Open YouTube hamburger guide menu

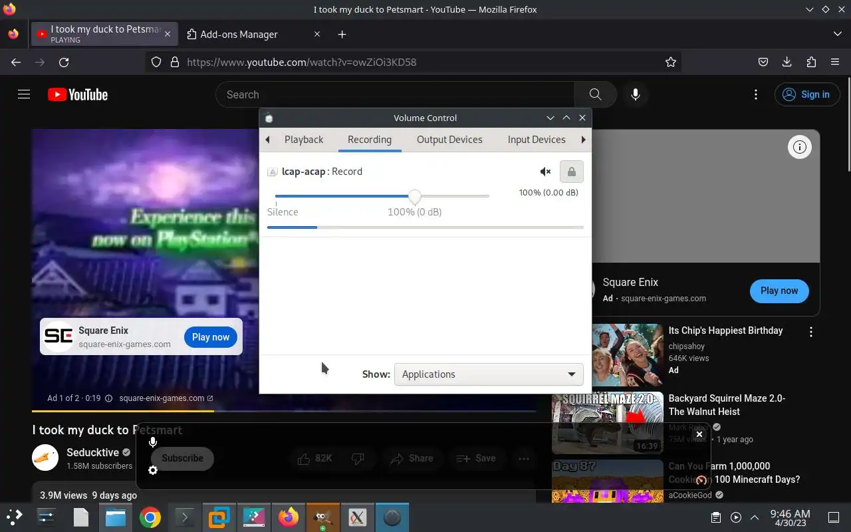24,94
